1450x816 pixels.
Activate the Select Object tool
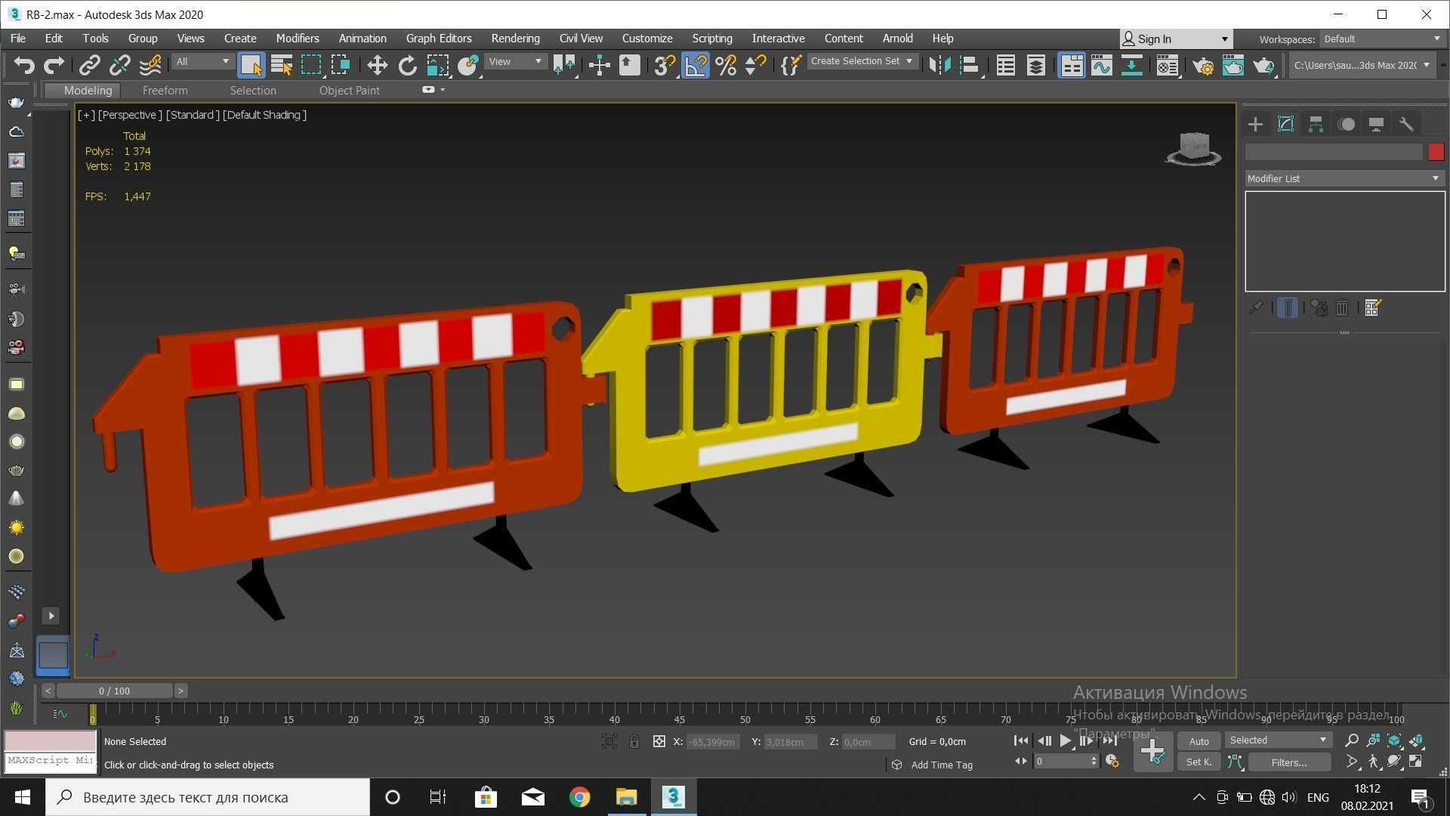point(251,66)
